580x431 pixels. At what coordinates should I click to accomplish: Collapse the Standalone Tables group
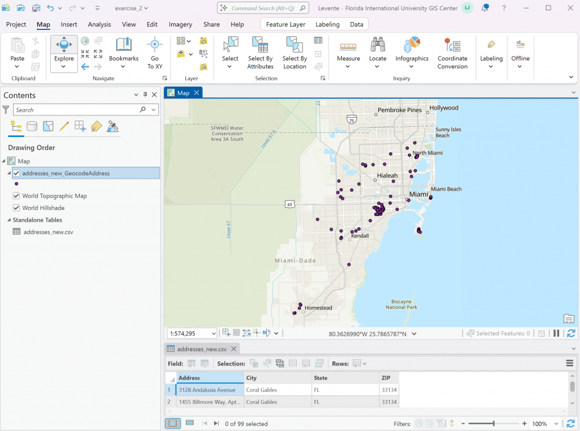(x=9, y=220)
